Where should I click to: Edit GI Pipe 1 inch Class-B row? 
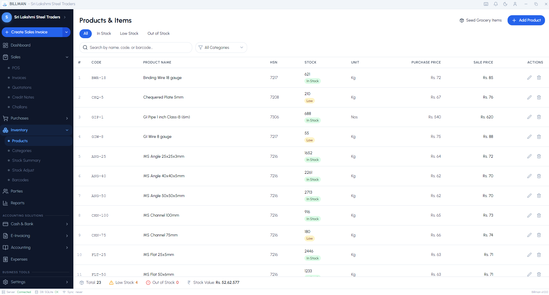[x=529, y=117]
